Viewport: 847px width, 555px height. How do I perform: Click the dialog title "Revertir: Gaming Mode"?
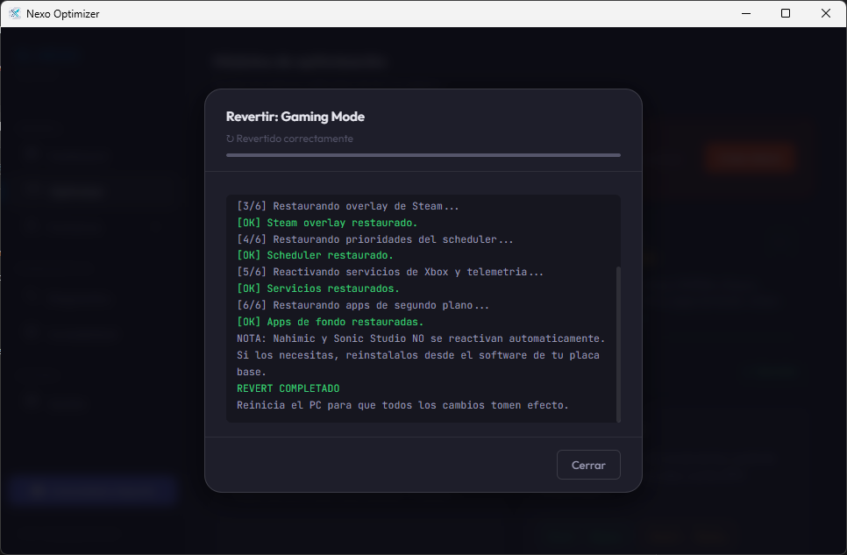(x=294, y=116)
